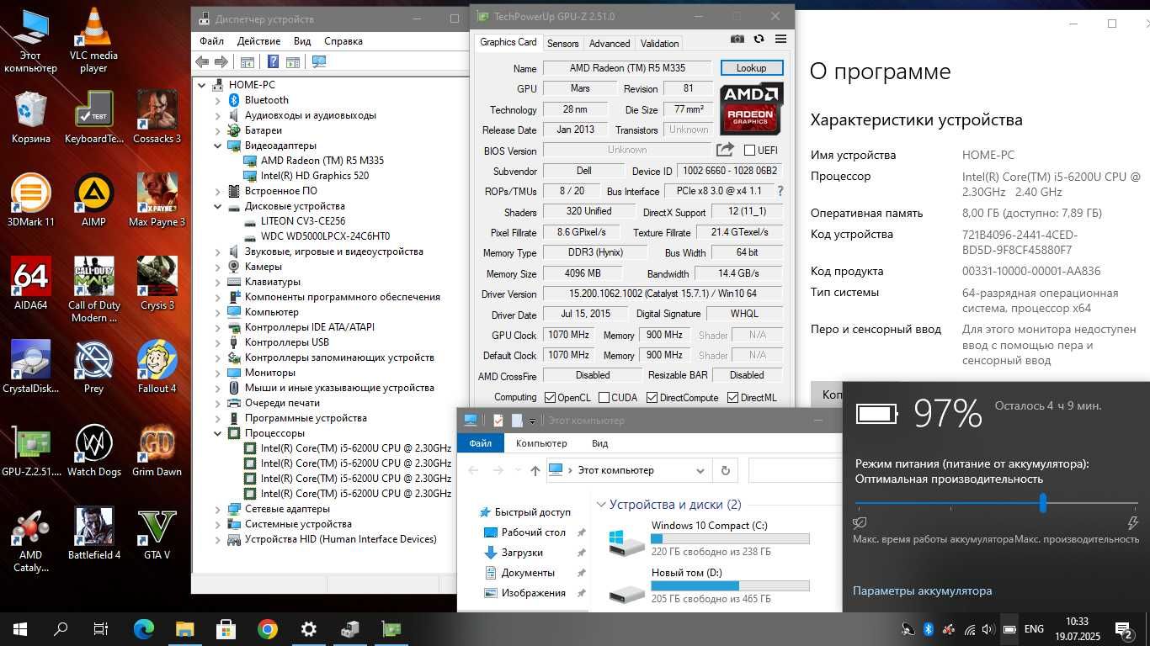Launch Max Payne 3 shortcut
The height and width of the screenshot is (646, 1150).
[157, 200]
